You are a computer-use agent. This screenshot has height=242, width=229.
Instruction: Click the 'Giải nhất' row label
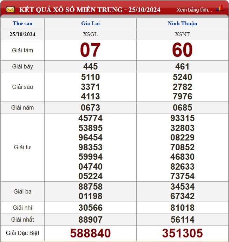[x=22, y=220]
